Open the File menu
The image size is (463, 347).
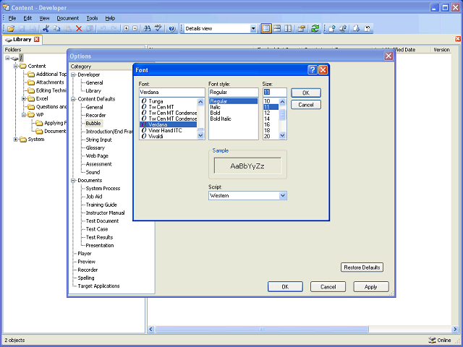coord(12,18)
